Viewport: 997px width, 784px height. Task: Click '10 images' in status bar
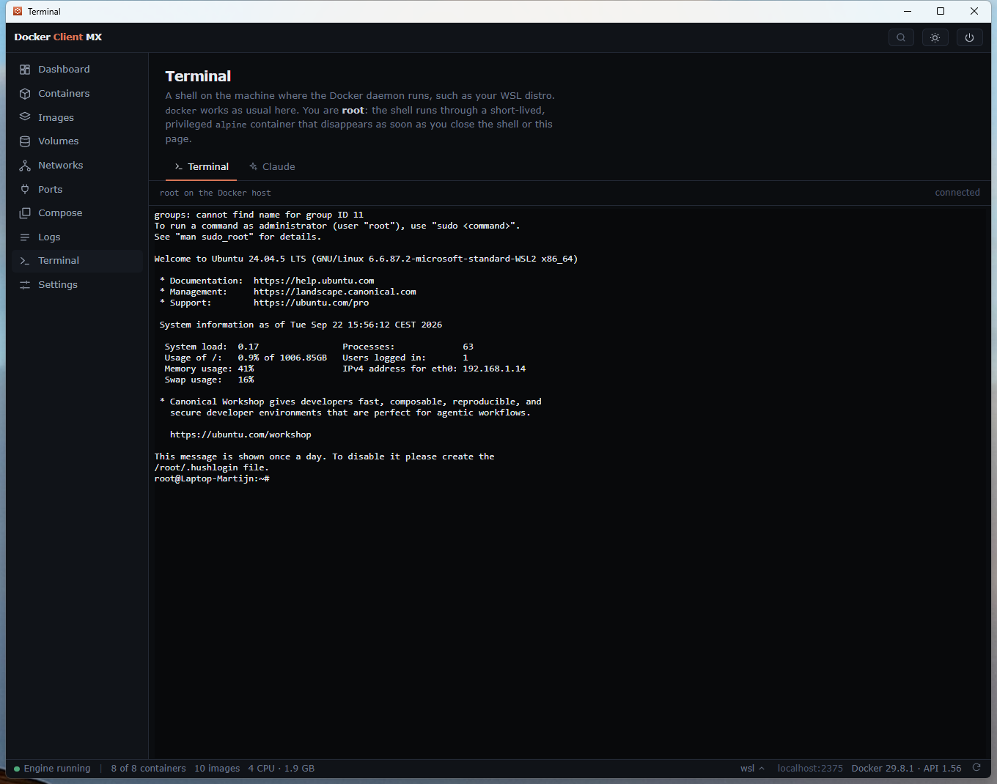pyautogui.click(x=217, y=769)
